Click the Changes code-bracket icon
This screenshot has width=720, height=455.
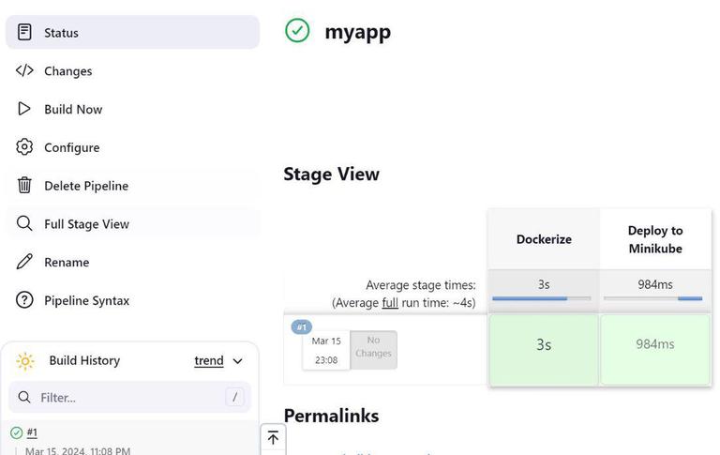pos(25,71)
